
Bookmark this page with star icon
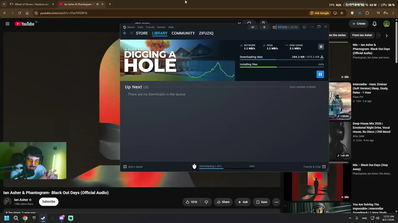pyautogui.click(x=342, y=13)
